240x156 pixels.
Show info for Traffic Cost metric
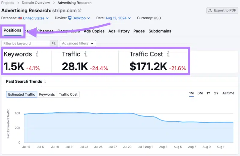click(168, 54)
